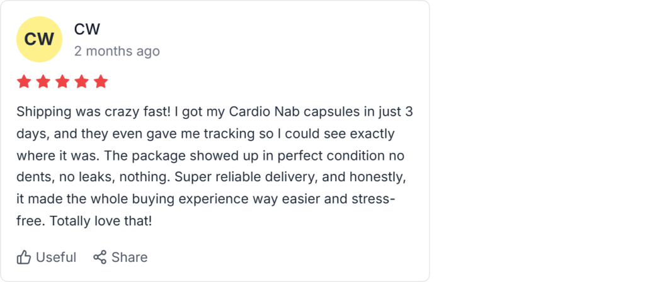Click the fifth rating star
The image size is (645, 282).
pyautogui.click(x=101, y=82)
